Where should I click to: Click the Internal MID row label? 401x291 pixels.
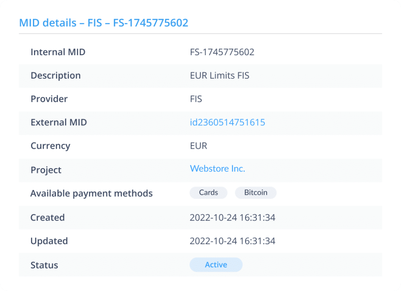coord(58,52)
